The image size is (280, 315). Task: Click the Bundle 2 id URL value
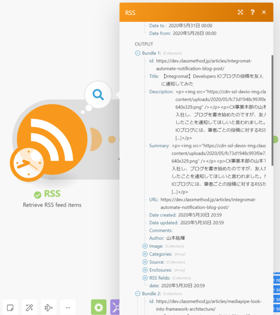pos(209,305)
